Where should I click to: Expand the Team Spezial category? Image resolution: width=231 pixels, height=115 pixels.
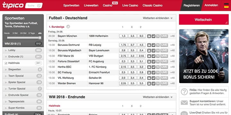(23, 76)
